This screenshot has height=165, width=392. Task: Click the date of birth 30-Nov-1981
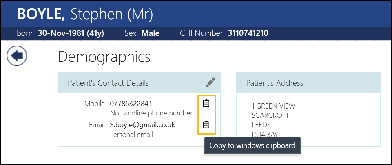click(71, 33)
